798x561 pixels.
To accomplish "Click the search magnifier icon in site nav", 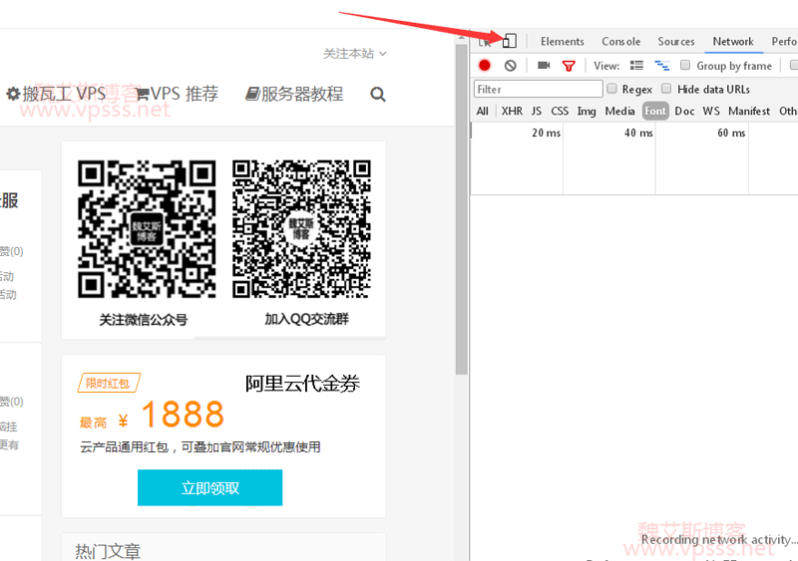I will click(x=378, y=95).
